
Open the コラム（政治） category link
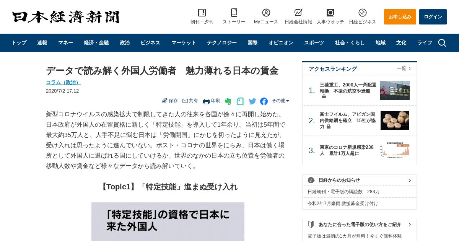click(x=63, y=82)
